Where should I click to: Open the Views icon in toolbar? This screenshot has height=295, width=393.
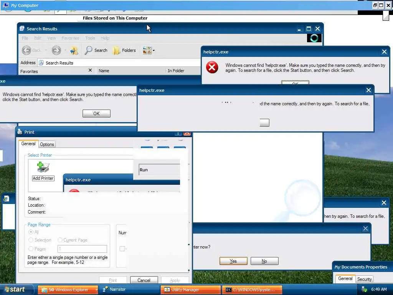coord(147,50)
